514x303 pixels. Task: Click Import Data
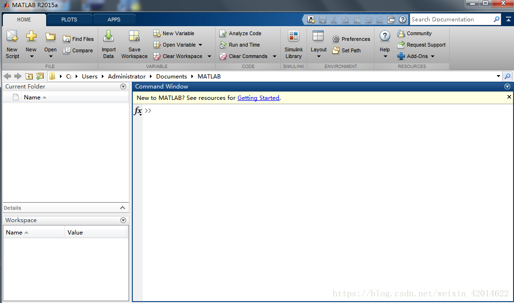tap(109, 44)
